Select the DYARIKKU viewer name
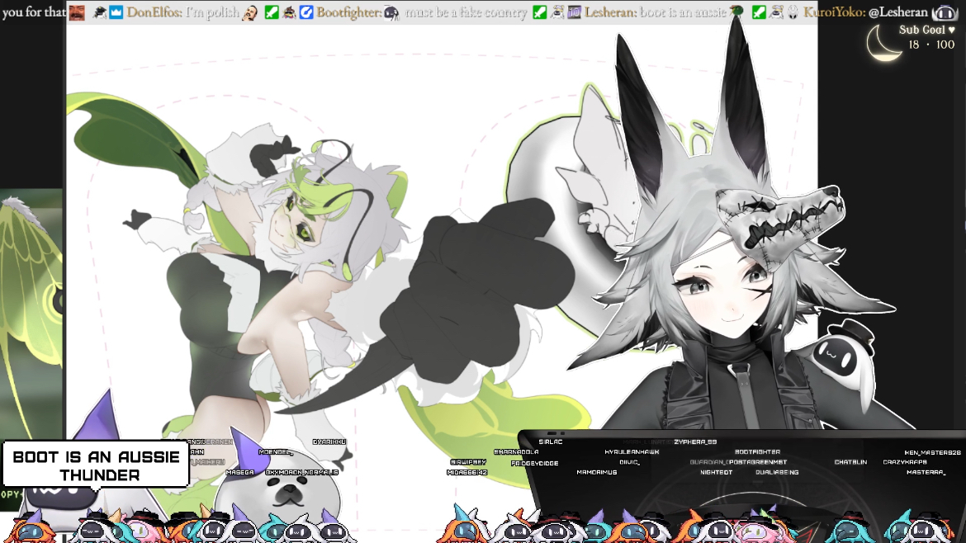This screenshot has width=966, height=543. [x=329, y=442]
